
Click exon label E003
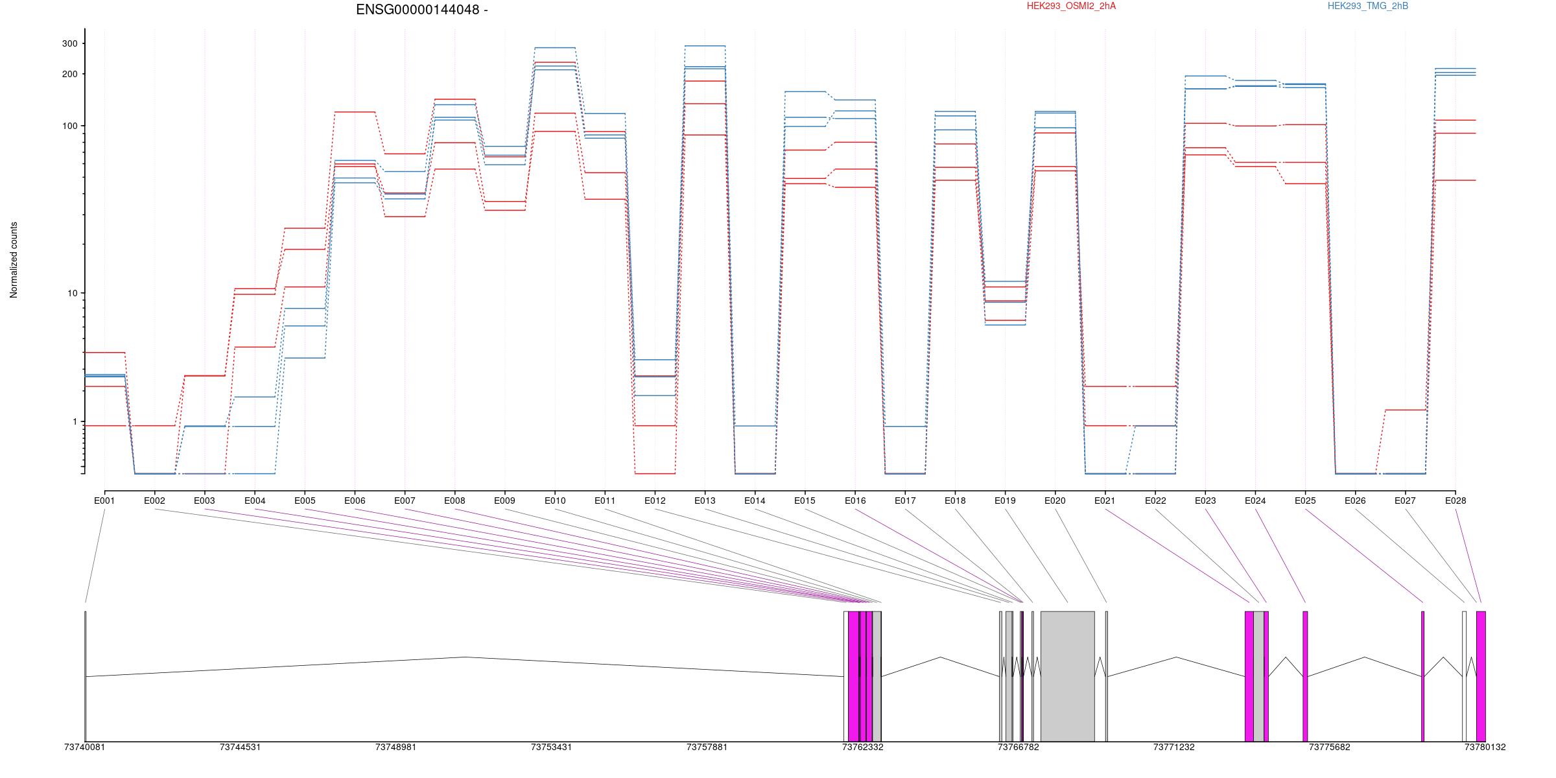coord(204,501)
